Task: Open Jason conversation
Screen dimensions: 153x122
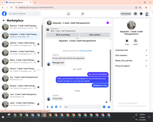Action: (x=21, y=104)
